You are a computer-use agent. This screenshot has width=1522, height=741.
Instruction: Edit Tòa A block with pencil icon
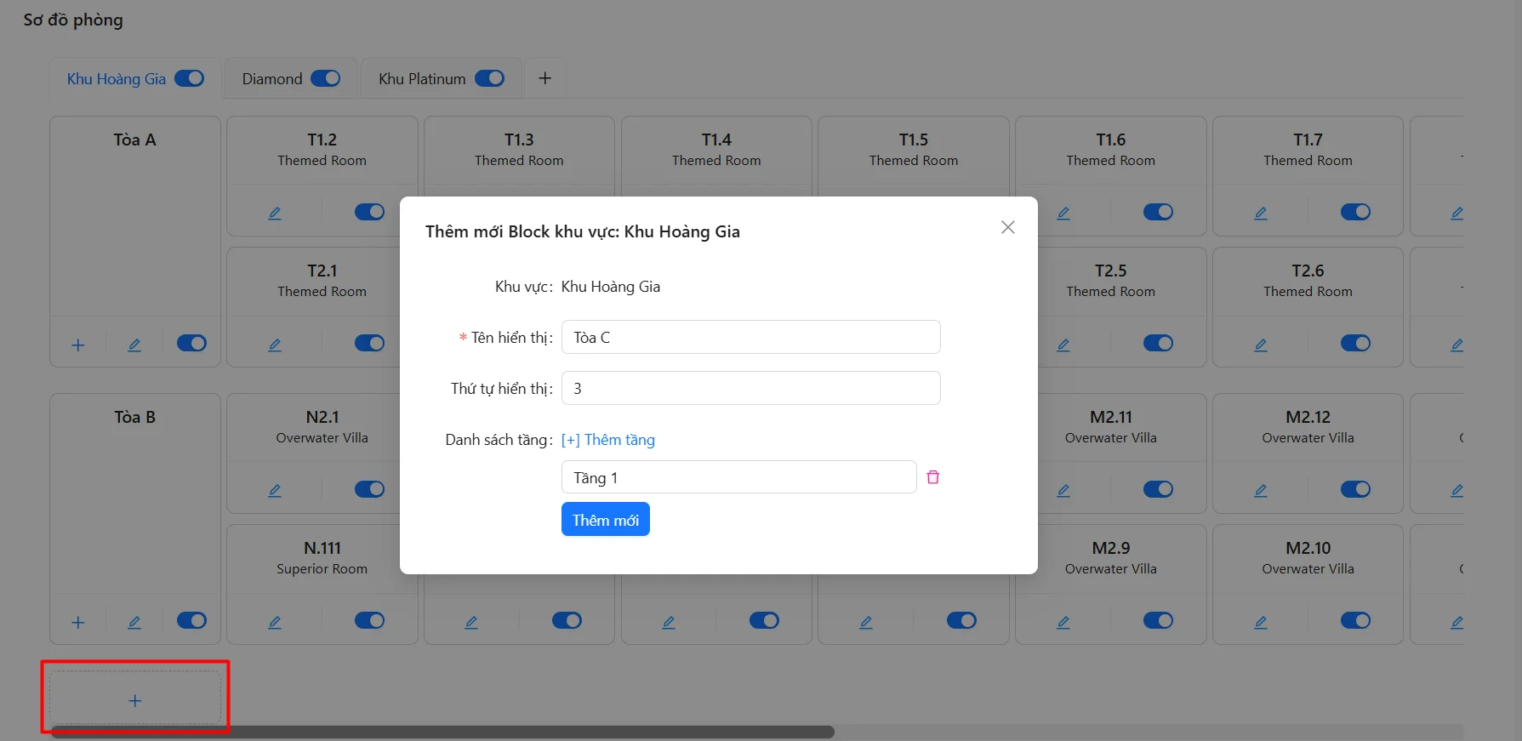[x=134, y=345]
